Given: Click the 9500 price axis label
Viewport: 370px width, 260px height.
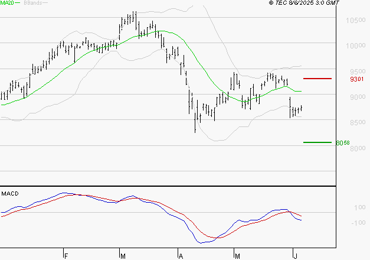Looking at the screenshot, I should point(358,71).
